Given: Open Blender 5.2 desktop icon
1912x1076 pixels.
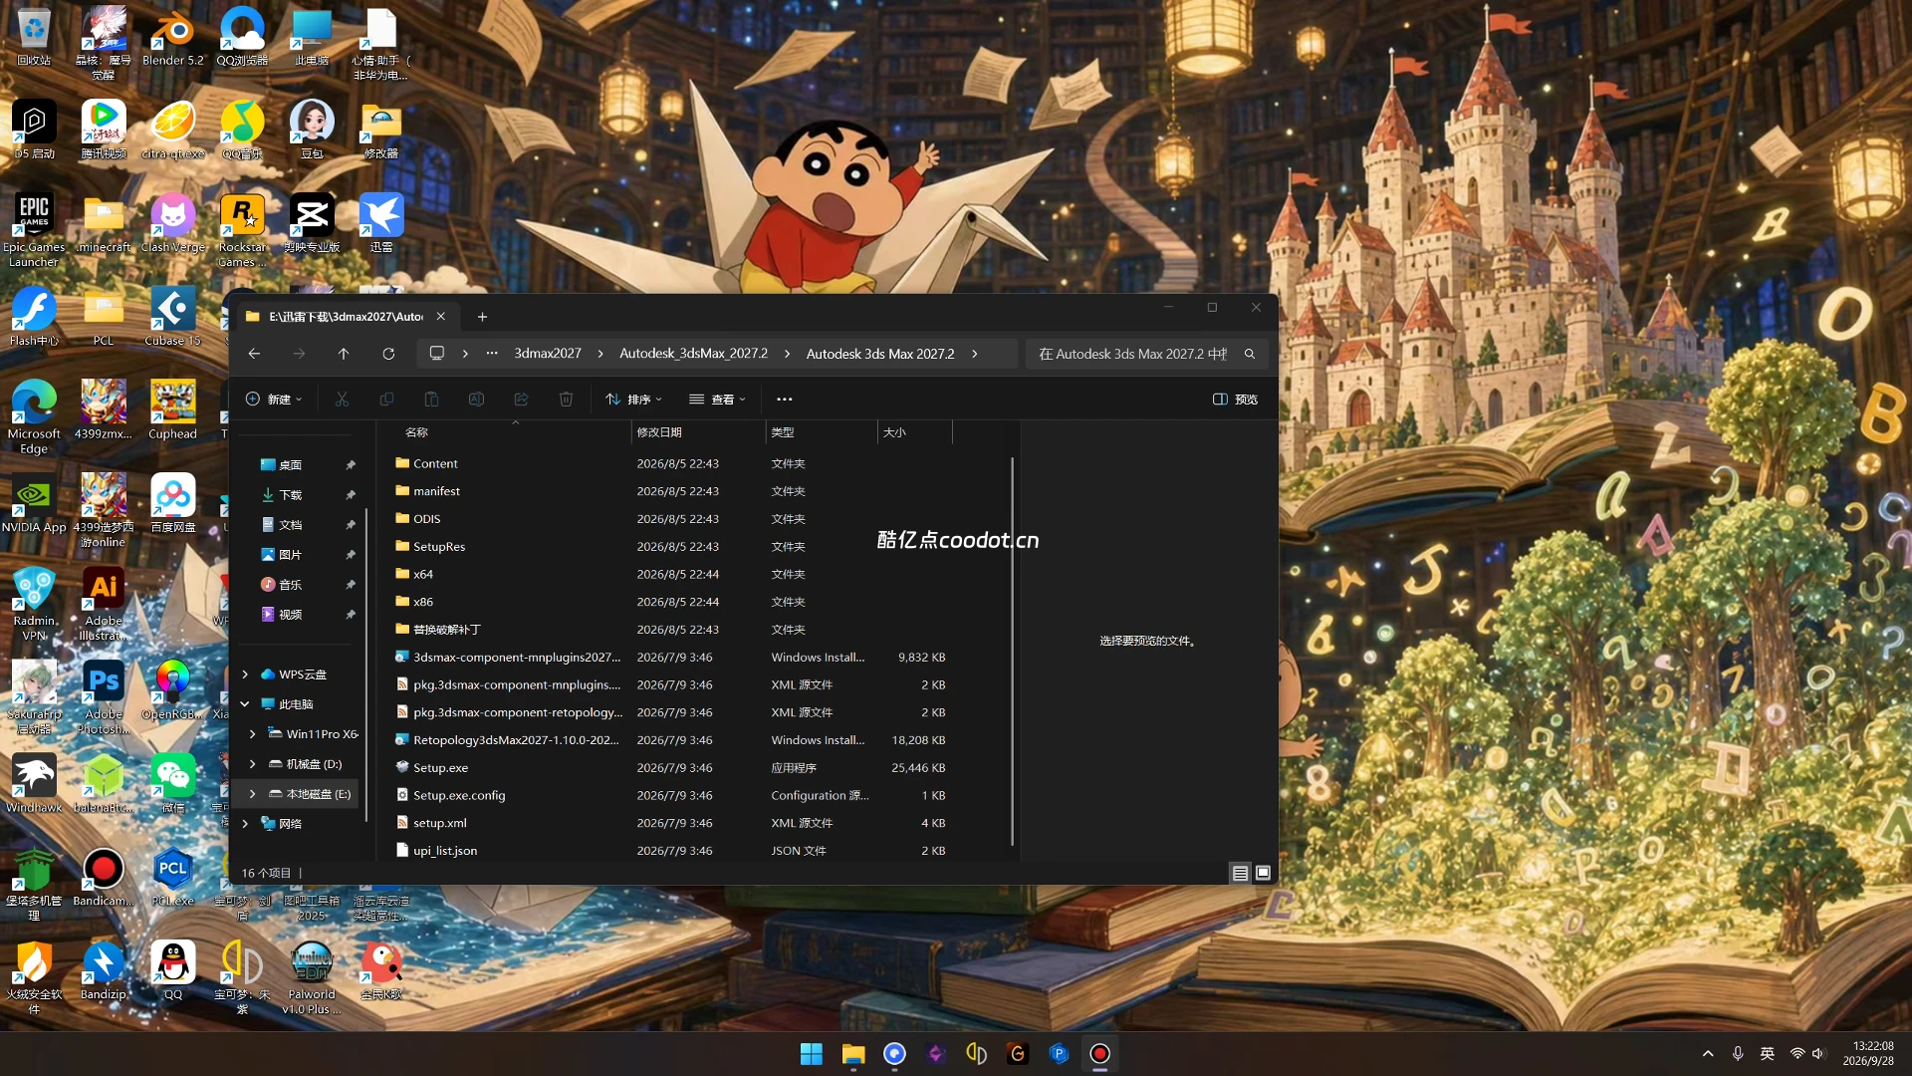Looking at the screenshot, I should pos(172,38).
